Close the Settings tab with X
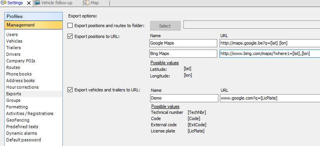The height and width of the screenshot is (146, 320). (29, 3)
